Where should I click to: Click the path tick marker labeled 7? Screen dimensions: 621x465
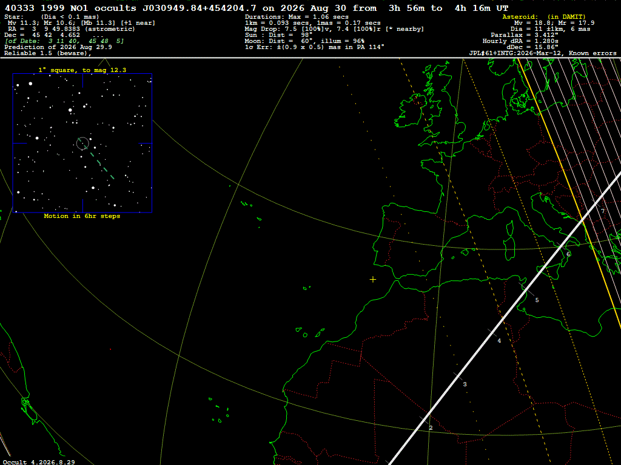[603, 211]
